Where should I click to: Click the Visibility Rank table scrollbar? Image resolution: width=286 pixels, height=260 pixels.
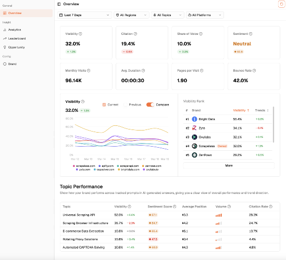point(273,124)
